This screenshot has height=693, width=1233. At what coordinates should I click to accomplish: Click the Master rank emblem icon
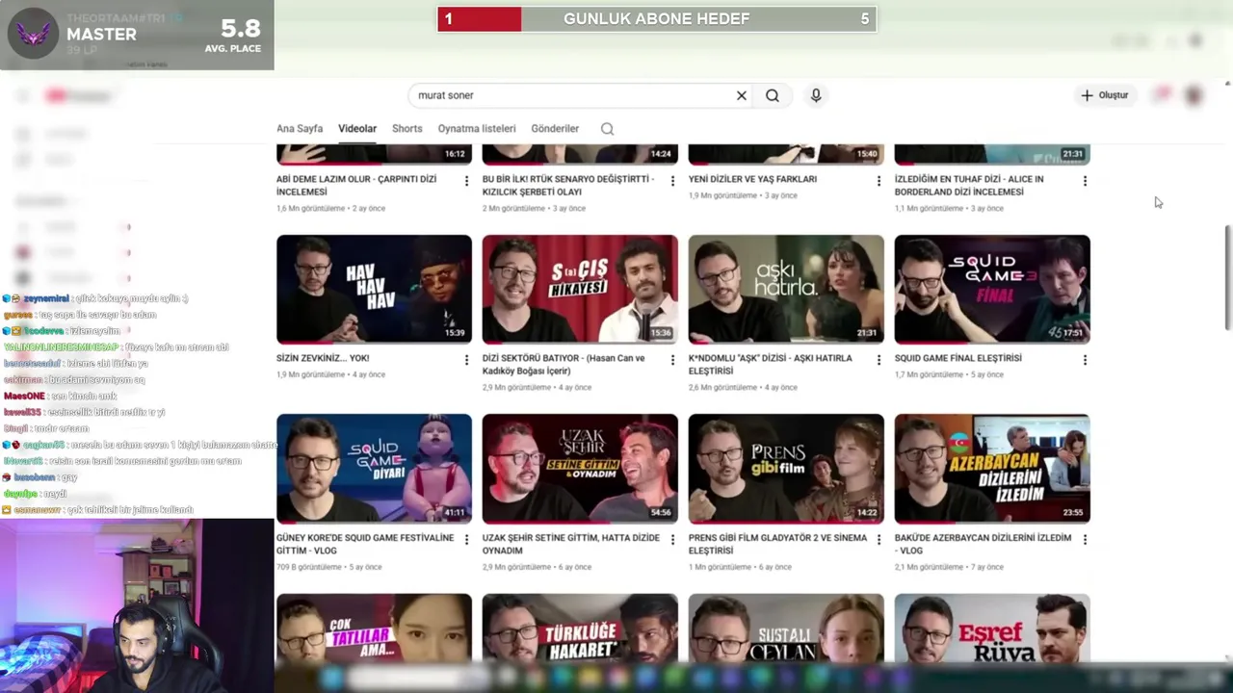coord(34,34)
